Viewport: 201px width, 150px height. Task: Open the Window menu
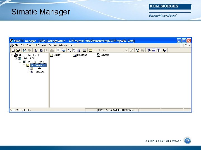click(x=63, y=45)
